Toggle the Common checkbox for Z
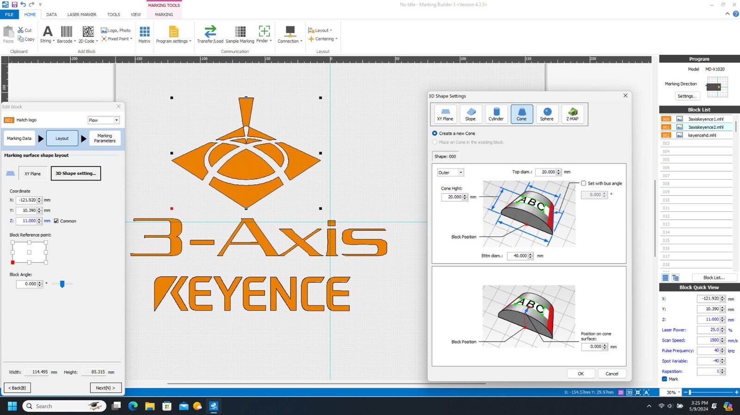Viewport: 740px width, 415px height. [x=56, y=221]
